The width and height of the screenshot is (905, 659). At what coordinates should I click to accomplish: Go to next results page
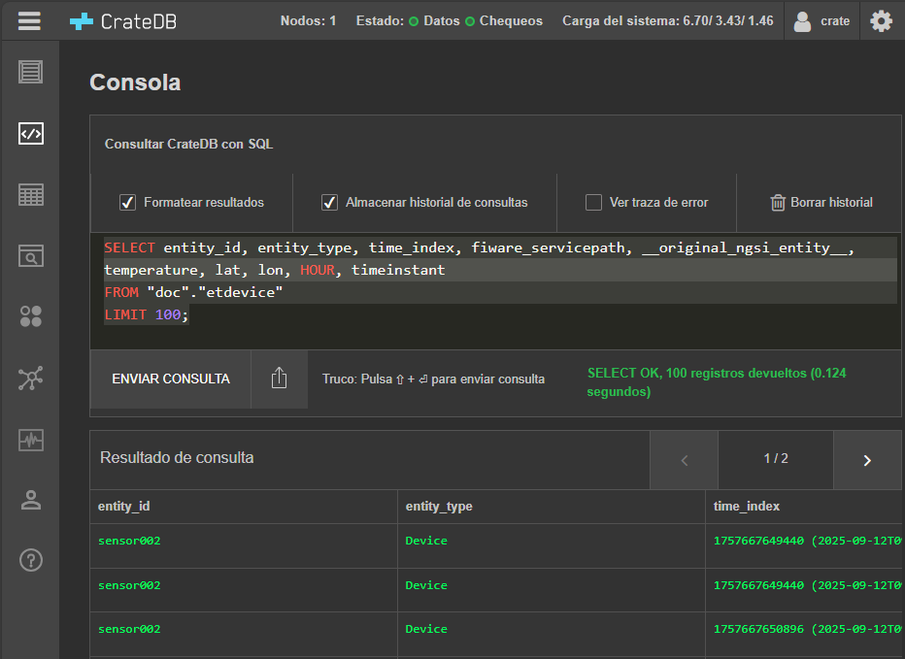coord(867,460)
